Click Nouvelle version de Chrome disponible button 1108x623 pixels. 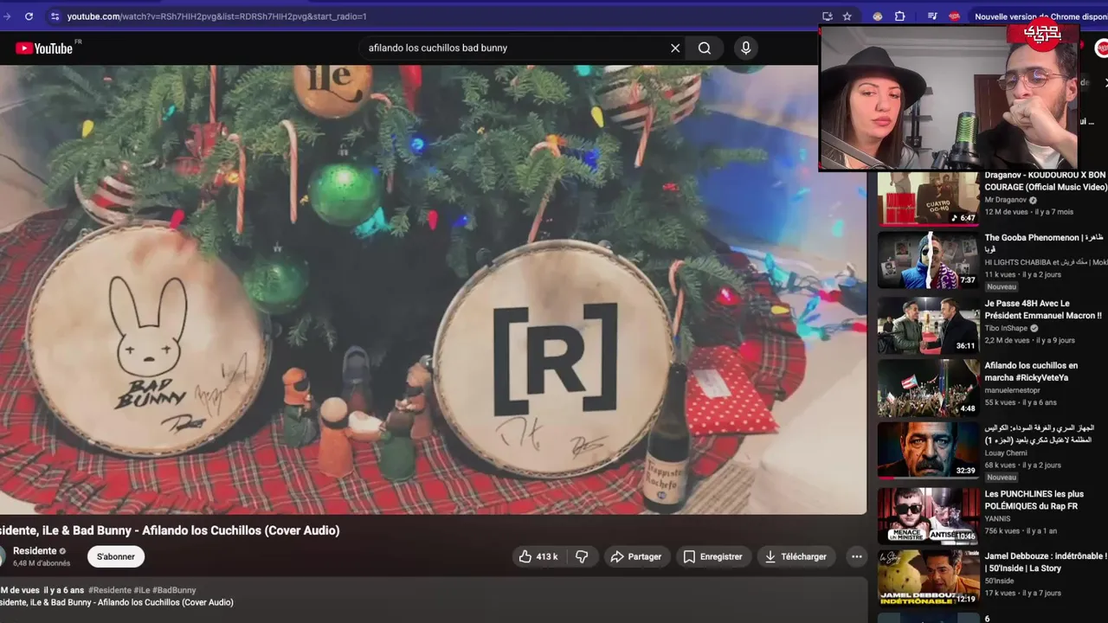pyautogui.click(x=1039, y=16)
